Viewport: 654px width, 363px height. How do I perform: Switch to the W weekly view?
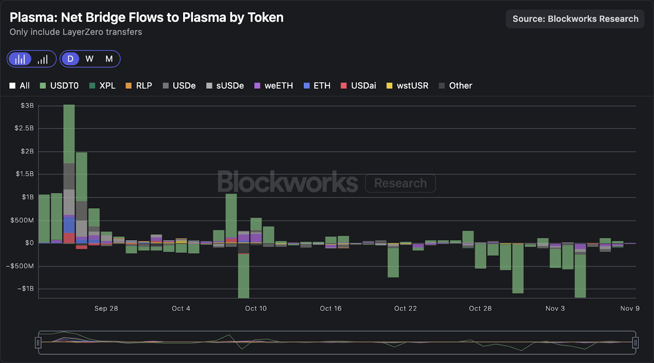89,59
